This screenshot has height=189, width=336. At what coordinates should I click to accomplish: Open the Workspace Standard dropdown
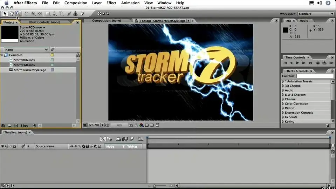316,14
